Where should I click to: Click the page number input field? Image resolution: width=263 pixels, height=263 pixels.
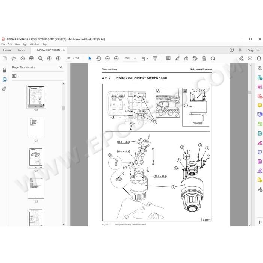coord(68,59)
